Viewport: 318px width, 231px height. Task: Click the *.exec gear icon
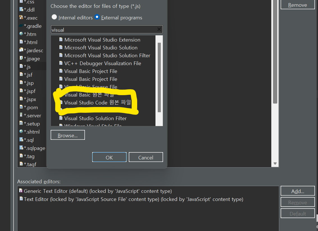(21, 17)
